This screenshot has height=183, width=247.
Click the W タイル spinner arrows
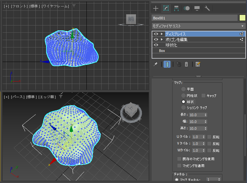coord(204,150)
